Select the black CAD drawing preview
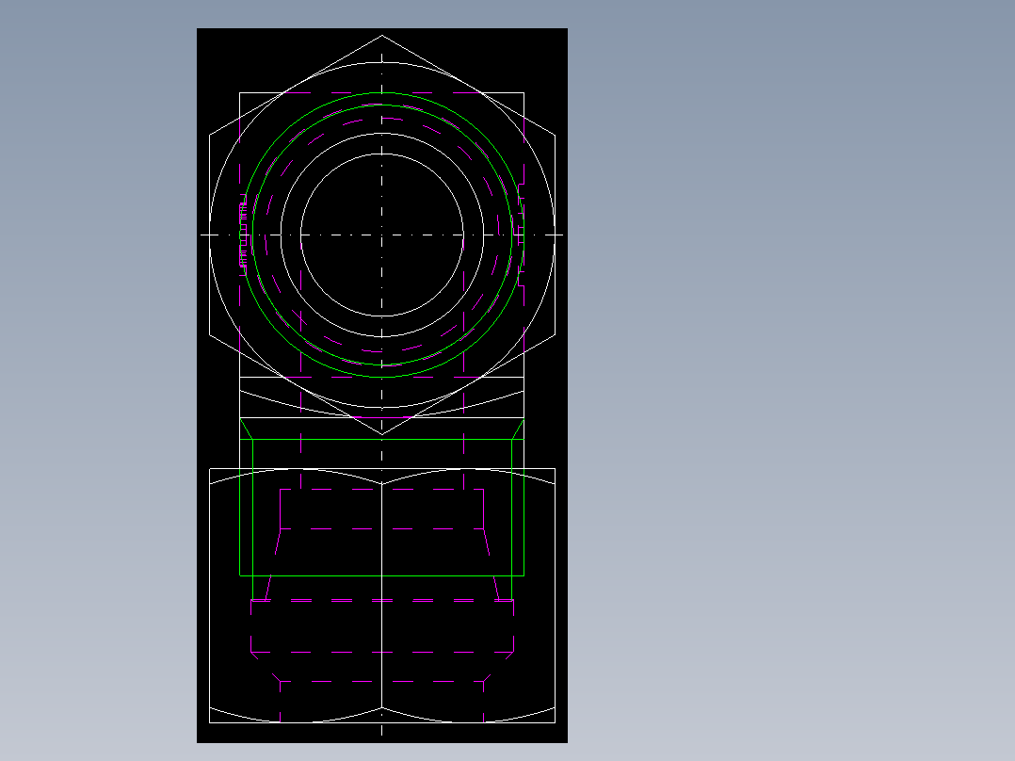 [382, 385]
